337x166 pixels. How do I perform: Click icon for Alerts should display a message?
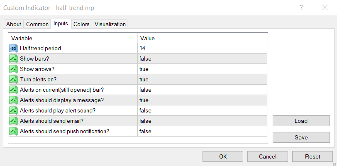click(x=13, y=100)
